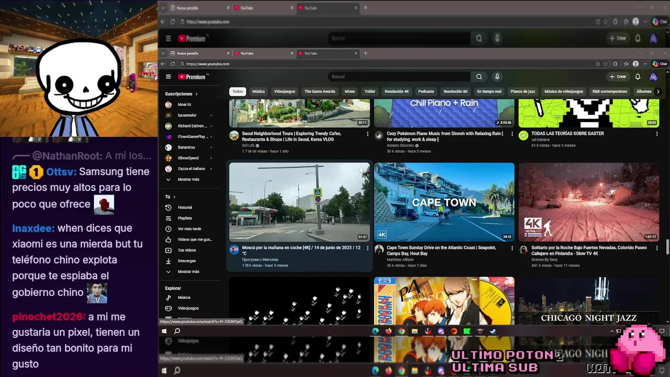Viewport: 670px width, 377px height.
Task: Show hidden system tray icons on the taskbar
Action: pos(612,331)
